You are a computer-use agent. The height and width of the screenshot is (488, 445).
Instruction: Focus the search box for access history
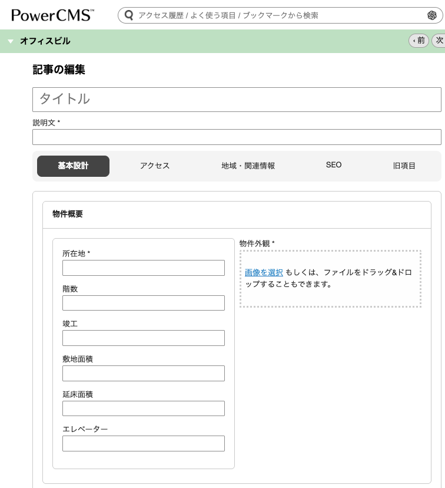click(x=280, y=15)
